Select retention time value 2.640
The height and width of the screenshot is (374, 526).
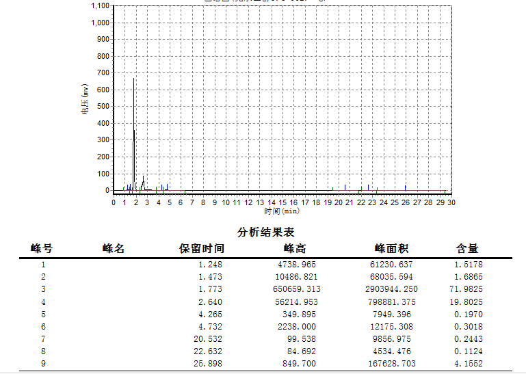(211, 302)
